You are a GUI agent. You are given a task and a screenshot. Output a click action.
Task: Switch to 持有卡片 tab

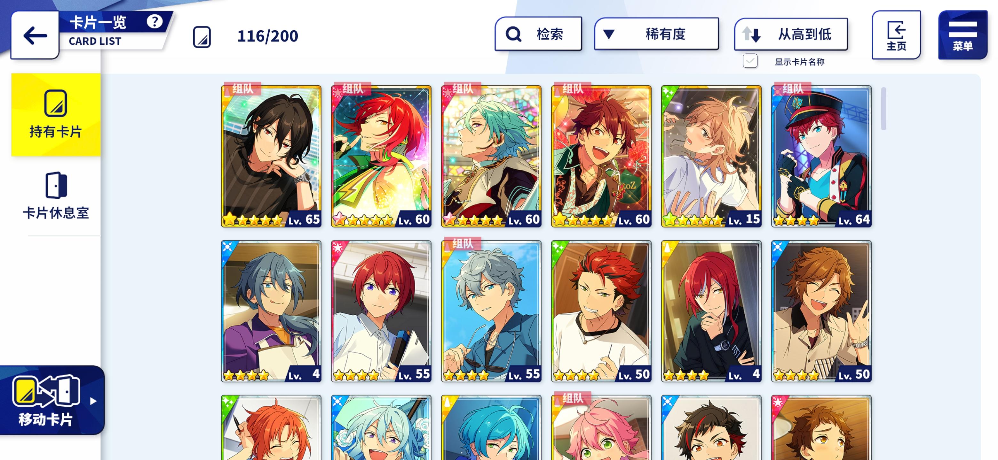point(56,114)
